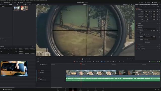Play timeline in reverse
The height and width of the screenshot is (91, 161).
coord(81,59)
